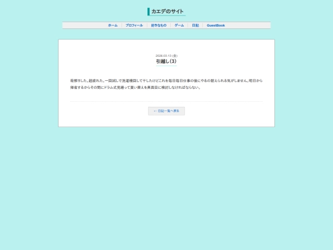
Task: Open the 好きなもの nav link
Action: [158, 25]
